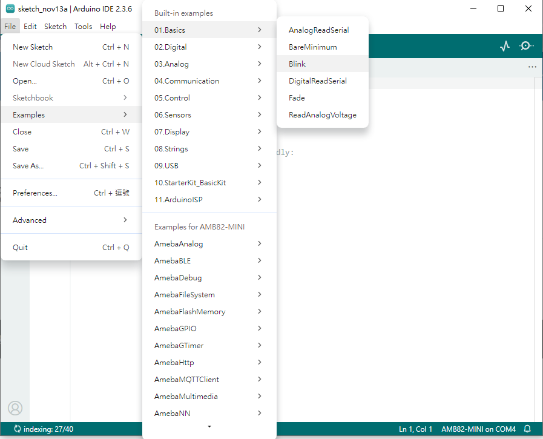Open the Tools menu

point(83,27)
